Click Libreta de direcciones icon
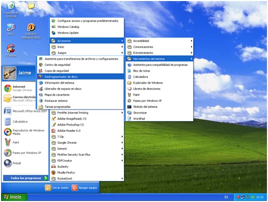Image resolution: width=268 pixels, height=202 pixels. coord(129,89)
